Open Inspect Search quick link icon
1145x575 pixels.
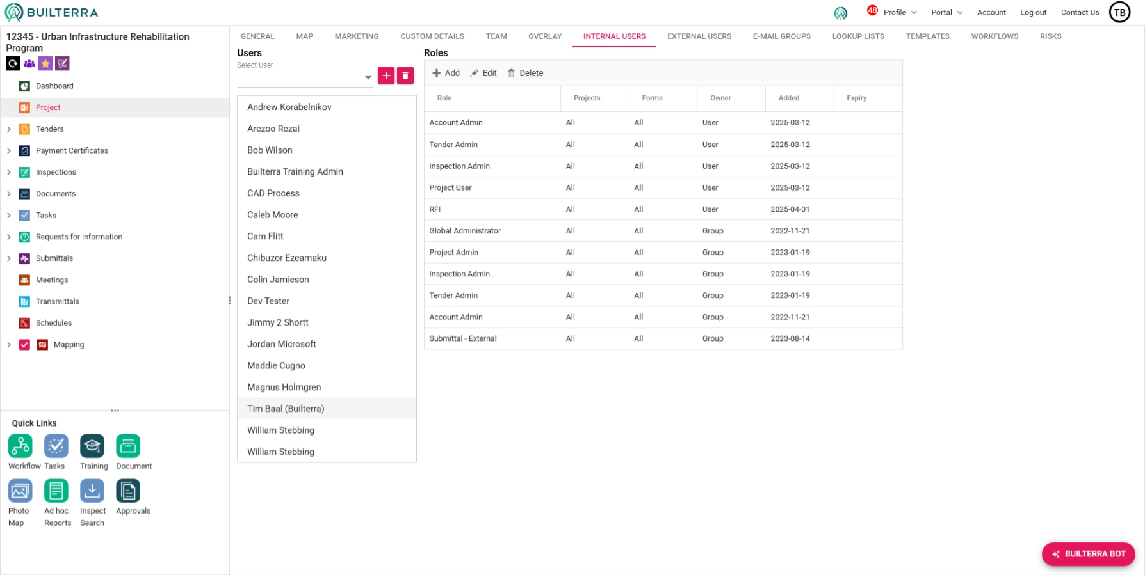(x=92, y=491)
